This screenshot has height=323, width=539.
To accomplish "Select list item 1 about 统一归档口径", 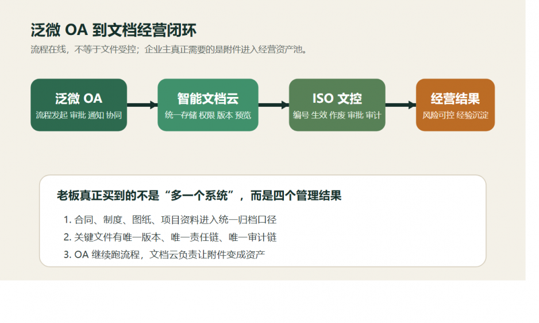I will (x=170, y=220).
